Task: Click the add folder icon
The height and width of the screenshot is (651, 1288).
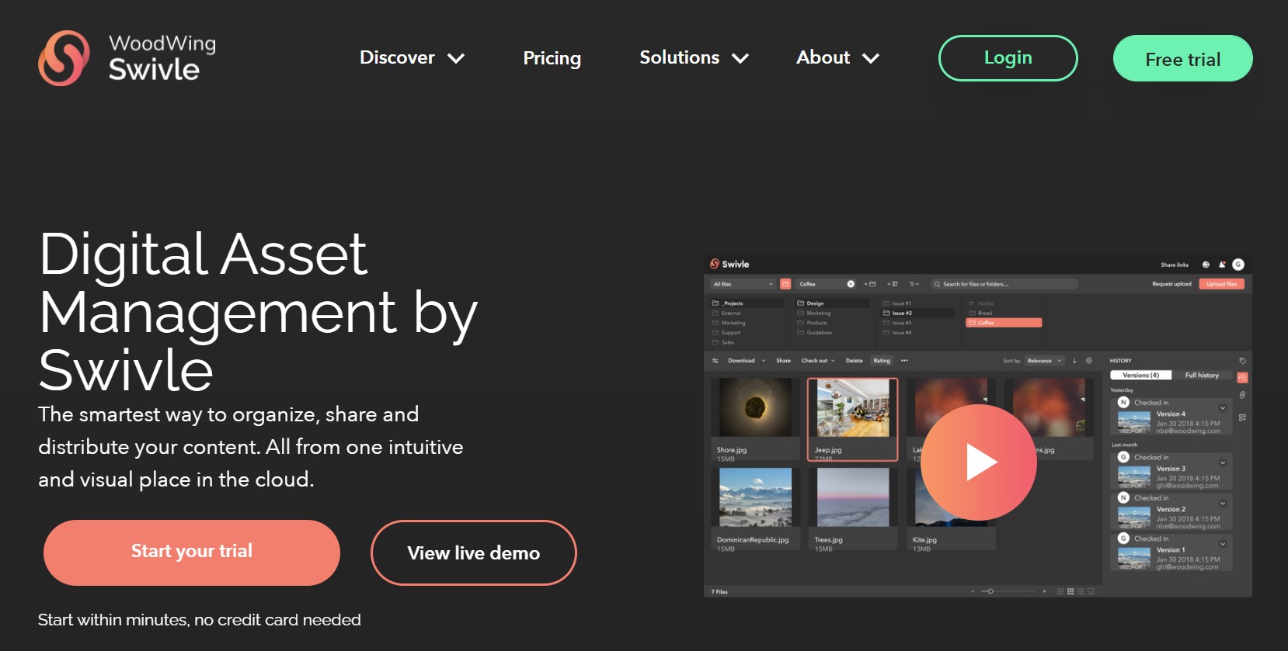Action: [870, 284]
